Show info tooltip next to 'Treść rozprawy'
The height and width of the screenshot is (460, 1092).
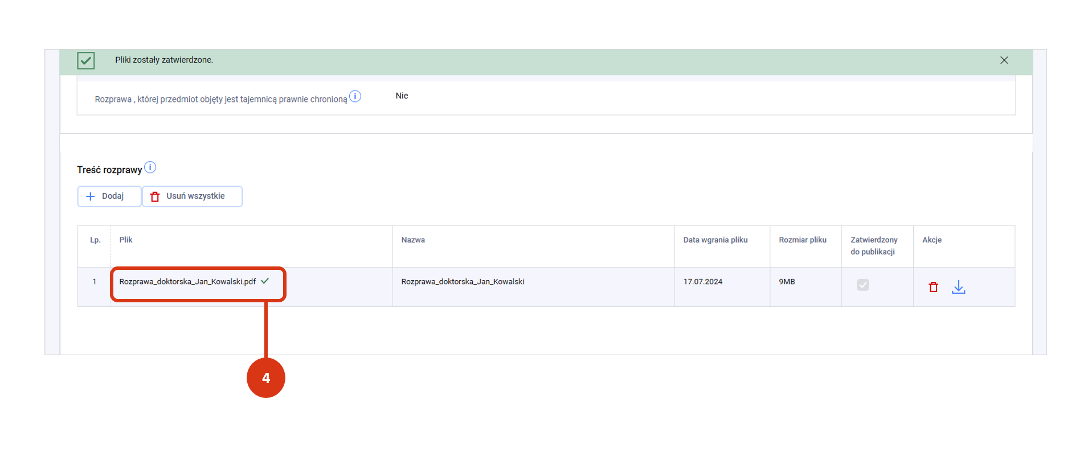(x=150, y=167)
